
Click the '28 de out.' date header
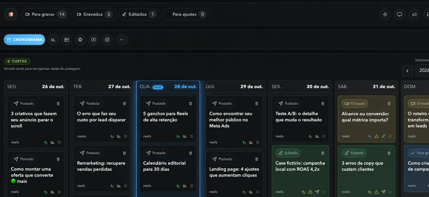click(x=185, y=86)
